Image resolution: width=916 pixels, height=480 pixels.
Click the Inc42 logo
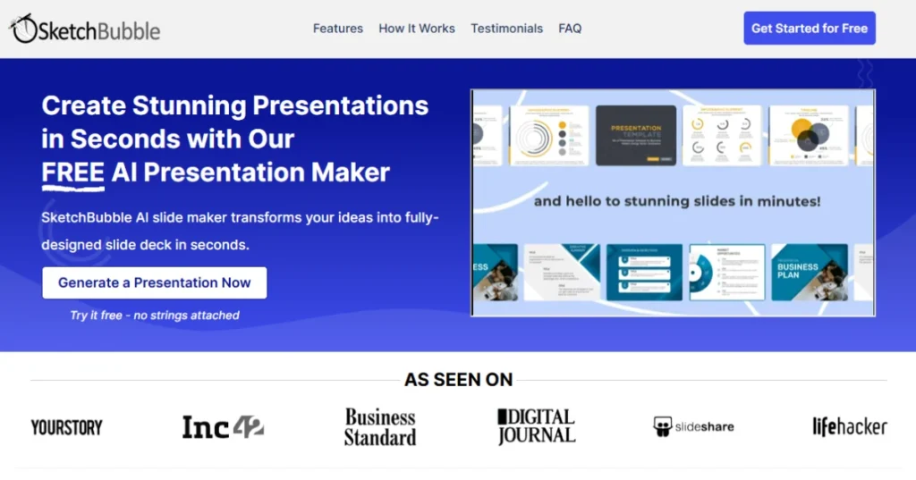tap(223, 427)
